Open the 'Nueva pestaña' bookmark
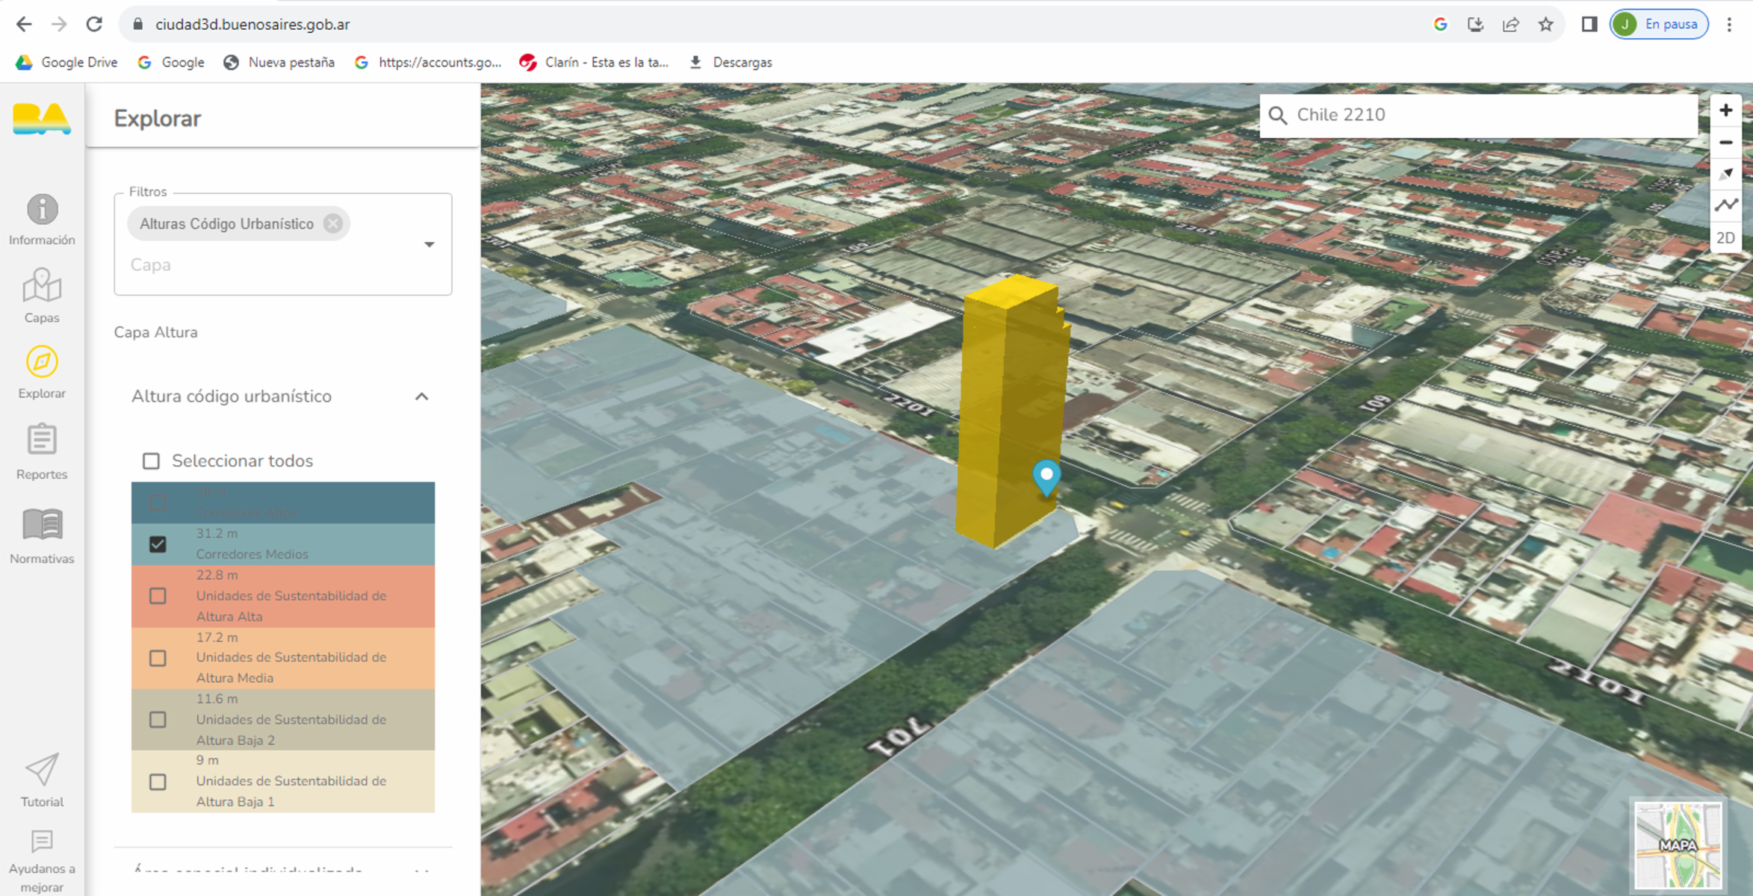1753x896 pixels. click(x=279, y=63)
